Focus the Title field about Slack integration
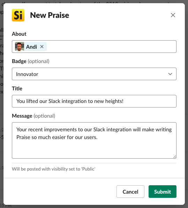This screenshot has width=188, height=208. pos(94,101)
